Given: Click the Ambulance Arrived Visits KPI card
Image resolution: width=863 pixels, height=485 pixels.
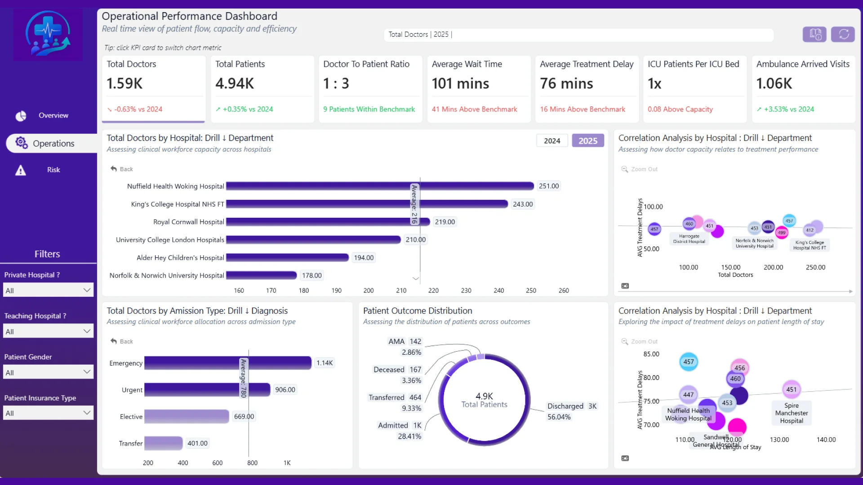Looking at the screenshot, I should tap(804, 88).
